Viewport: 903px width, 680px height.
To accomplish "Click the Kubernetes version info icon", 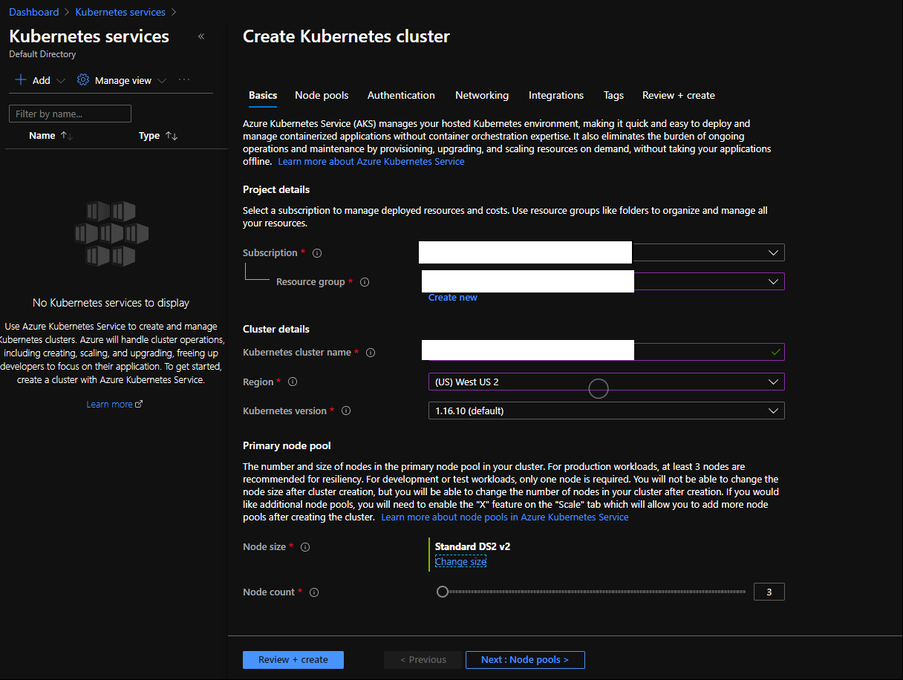I will (346, 411).
